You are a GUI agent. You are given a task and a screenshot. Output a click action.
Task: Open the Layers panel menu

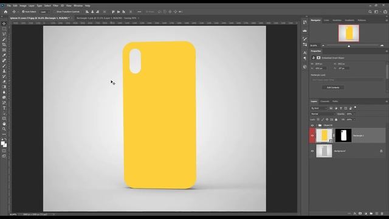[x=387, y=102]
